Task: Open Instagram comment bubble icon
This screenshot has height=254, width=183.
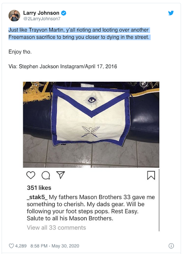Action: coord(46,175)
